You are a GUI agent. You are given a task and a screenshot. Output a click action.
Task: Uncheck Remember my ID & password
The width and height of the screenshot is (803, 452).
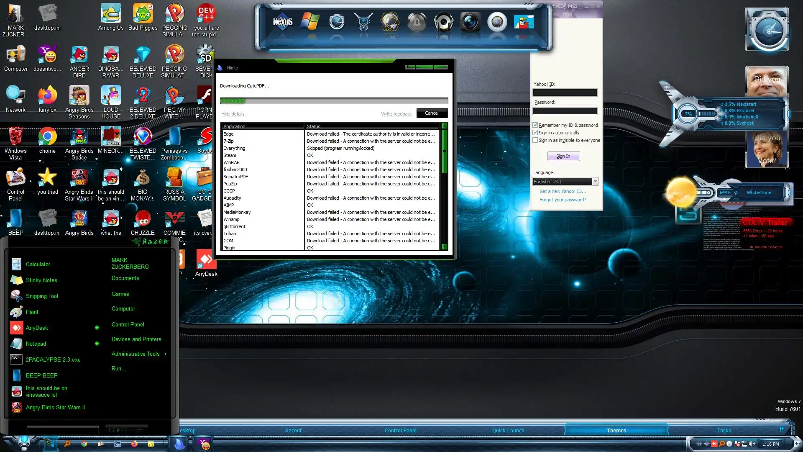tap(535, 125)
